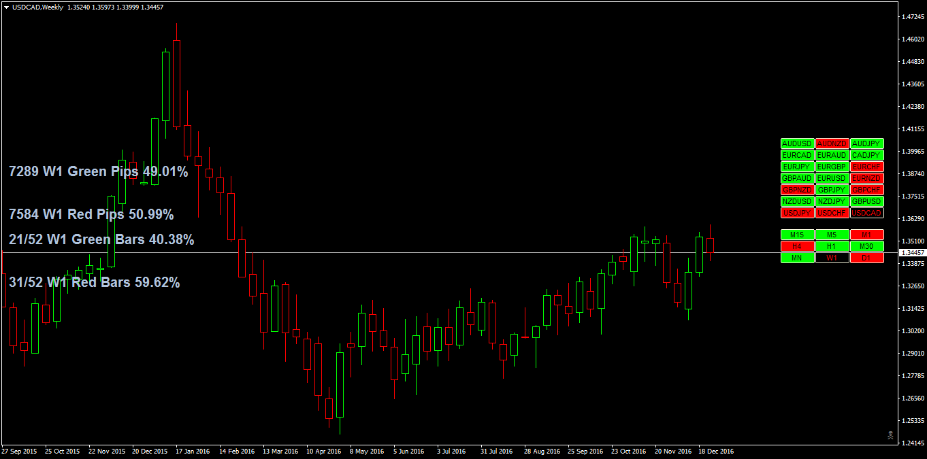Click the horizontal current-price line
Viewport: 927px width, 459px height.
tap(449, 252)
